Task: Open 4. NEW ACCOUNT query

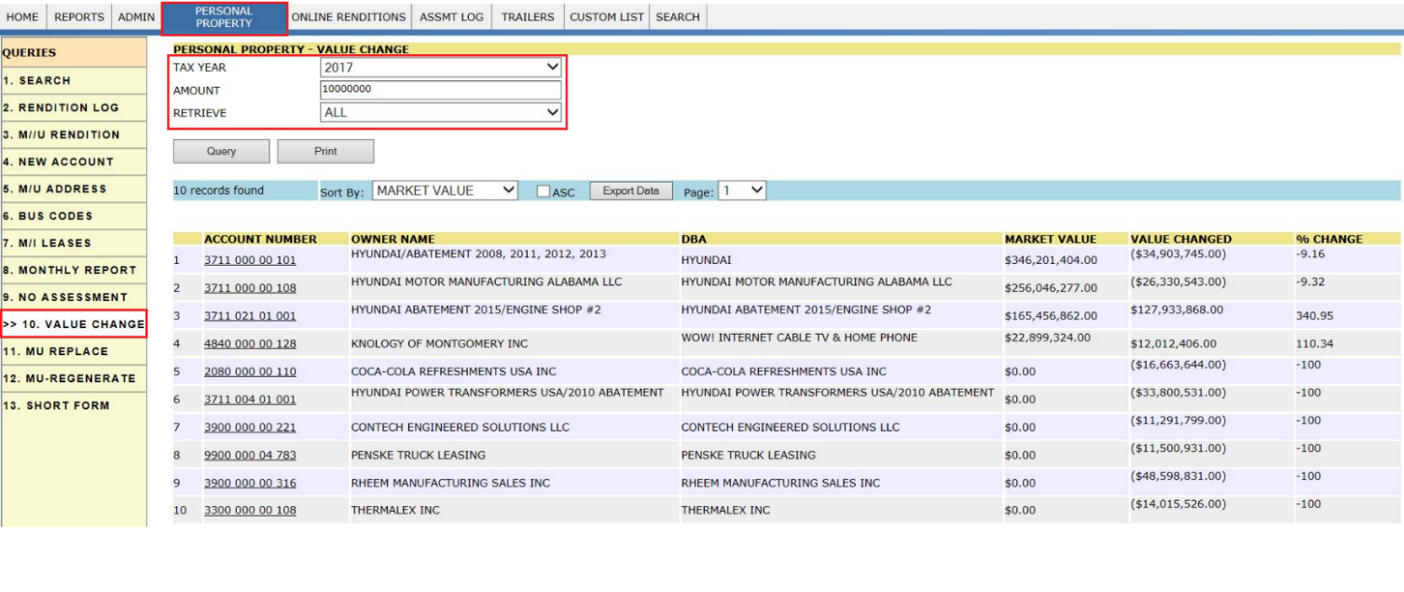Action: point(74,162)
